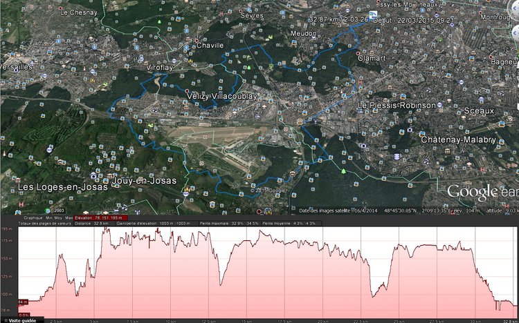The height and width of the screenshot is (323, 519).
Task: Click the Élévation 78, 151, 195 m readout
Action: 100,218
